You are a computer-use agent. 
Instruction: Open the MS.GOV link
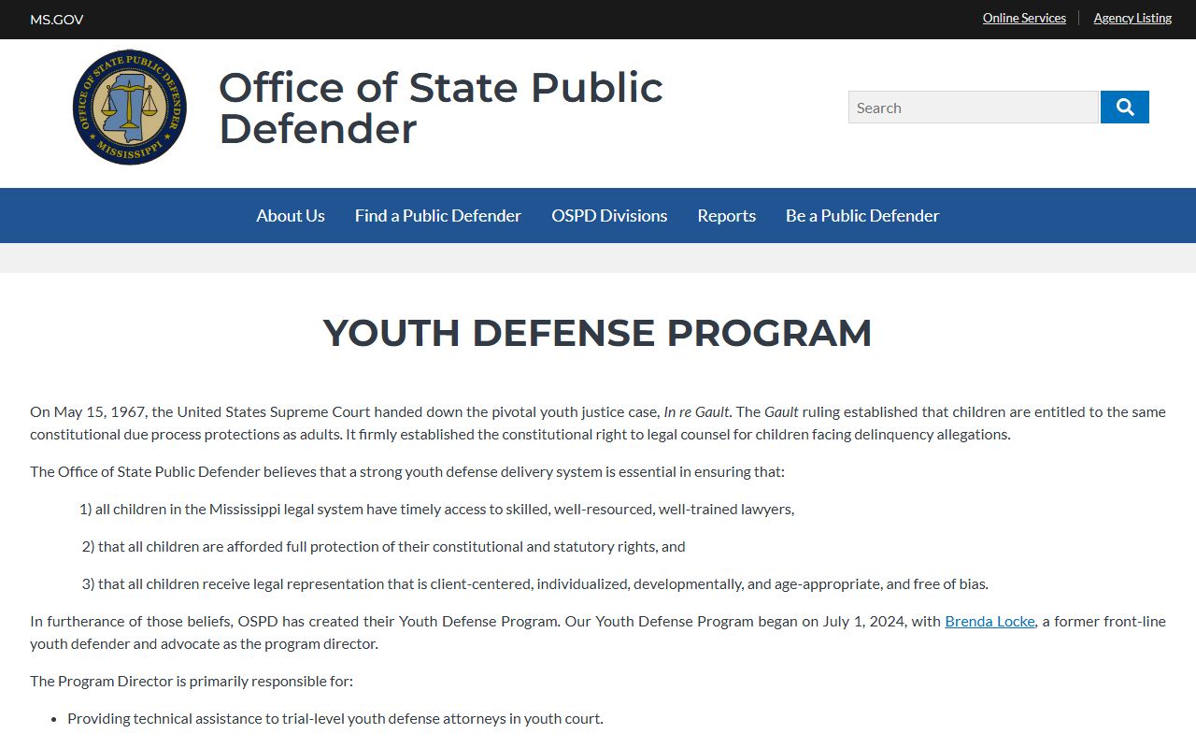(x=57, y=20)
